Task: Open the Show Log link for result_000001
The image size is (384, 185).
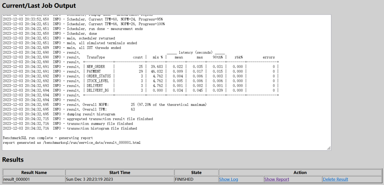Action: coord(228,179)
